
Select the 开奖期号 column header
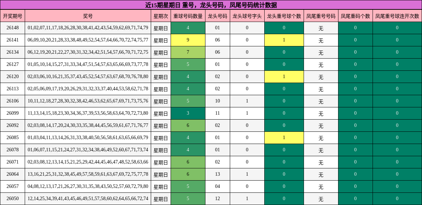(13, 16)
